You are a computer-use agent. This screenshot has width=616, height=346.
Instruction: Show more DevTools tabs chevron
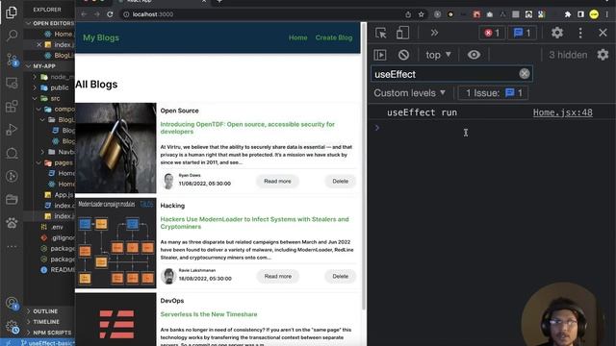(x=434, y=33)
